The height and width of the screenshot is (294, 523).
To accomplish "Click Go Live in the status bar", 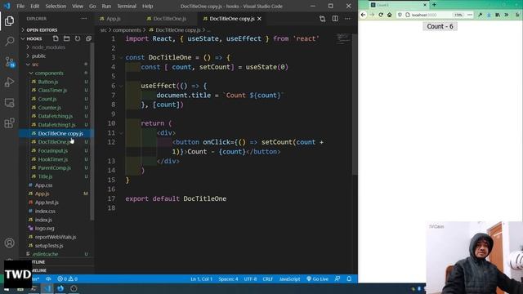I will 317,278.
